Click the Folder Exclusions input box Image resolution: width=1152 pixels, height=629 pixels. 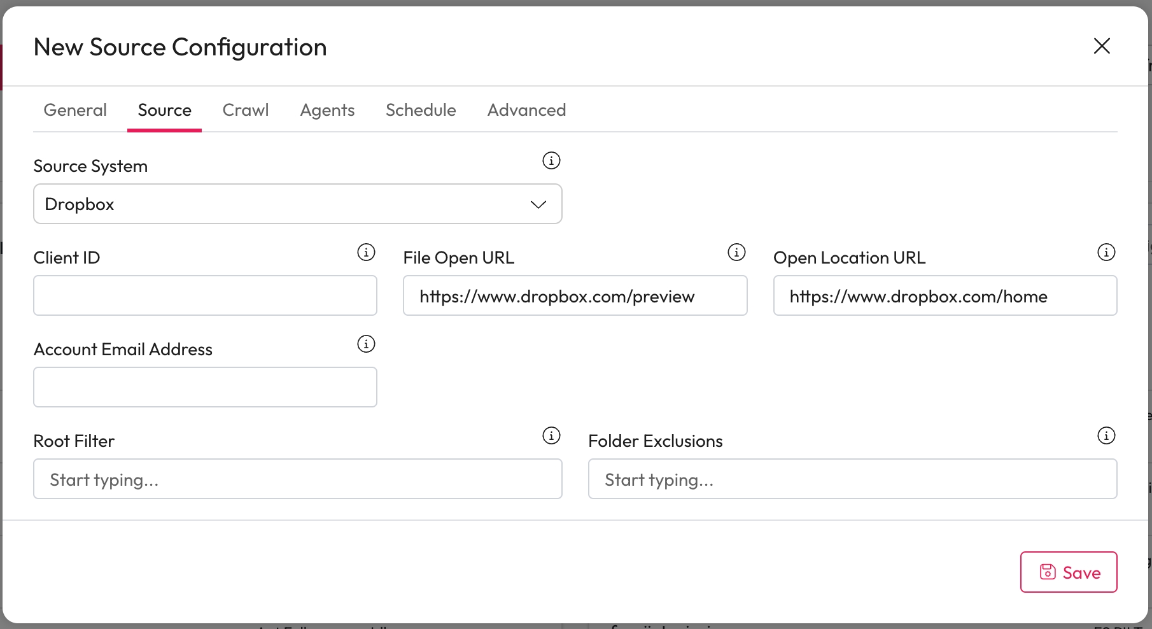pyautogui.click(x=852, y=479)
